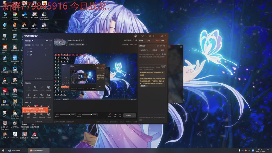
Task: Open the 房管助手 tool icon
Action: pos(35,115)
